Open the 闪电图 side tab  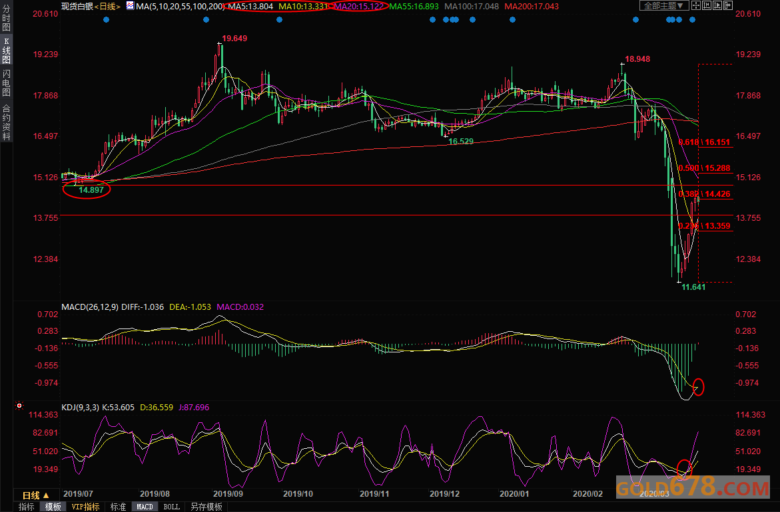(x=7, y=83)
